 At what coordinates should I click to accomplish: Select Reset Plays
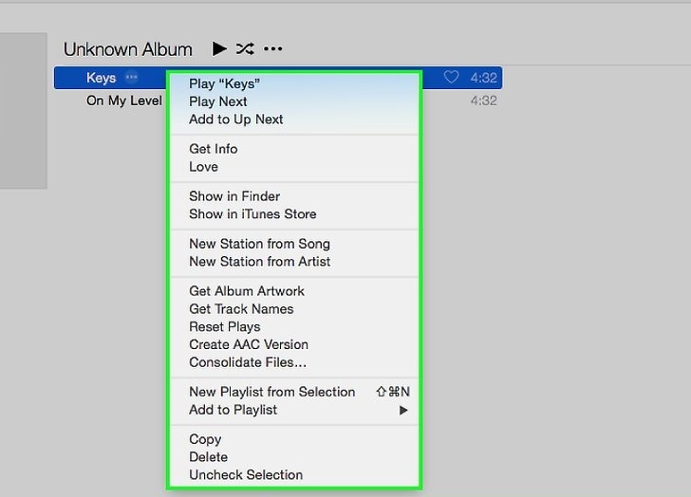(294, 326)
